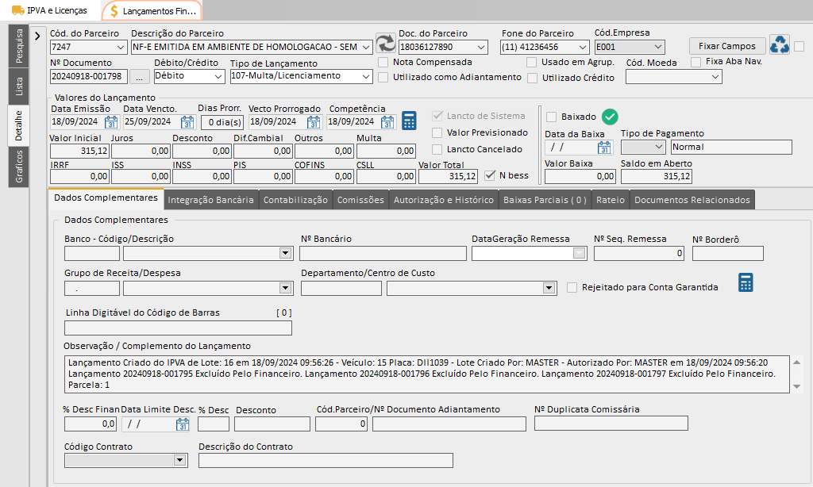Open the Vecto Prorrogado calendar picker
The height and width of the screenshot is (487, 813).
(313, 122)
